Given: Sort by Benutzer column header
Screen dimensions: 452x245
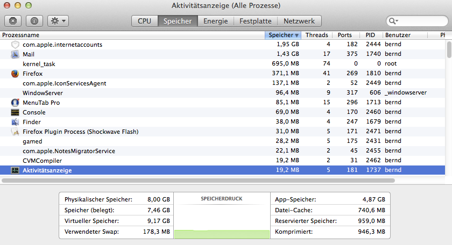Looking at the screenshot, I should tap(405, 35).
